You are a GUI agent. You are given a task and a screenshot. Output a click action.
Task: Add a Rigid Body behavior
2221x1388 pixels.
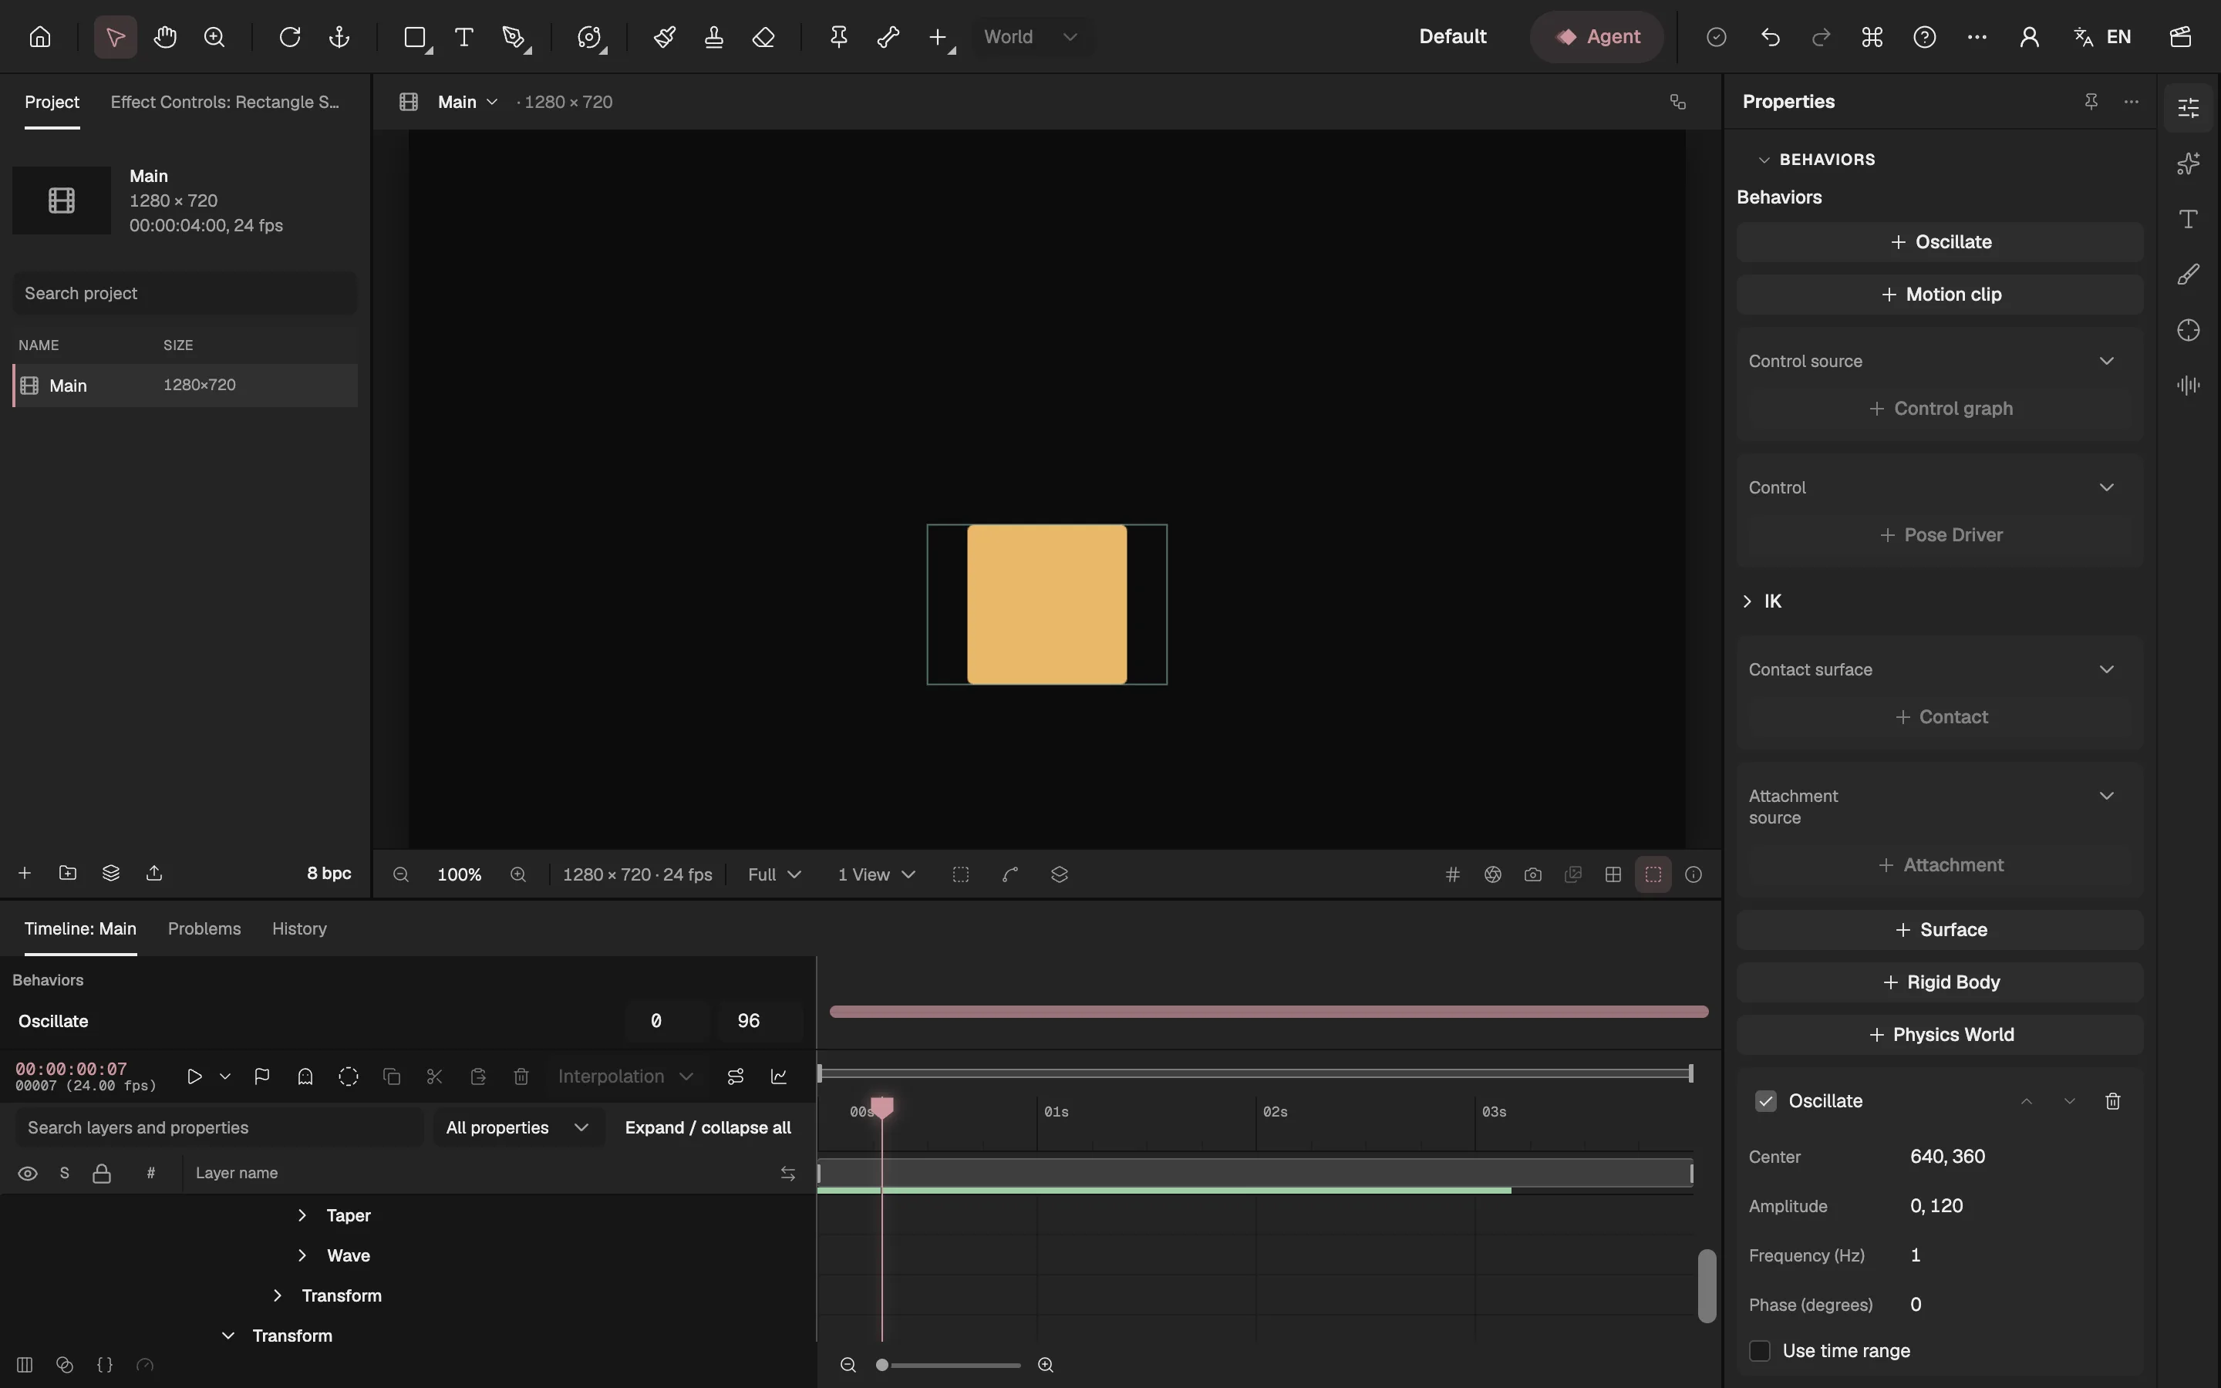tap(1940, 982)
